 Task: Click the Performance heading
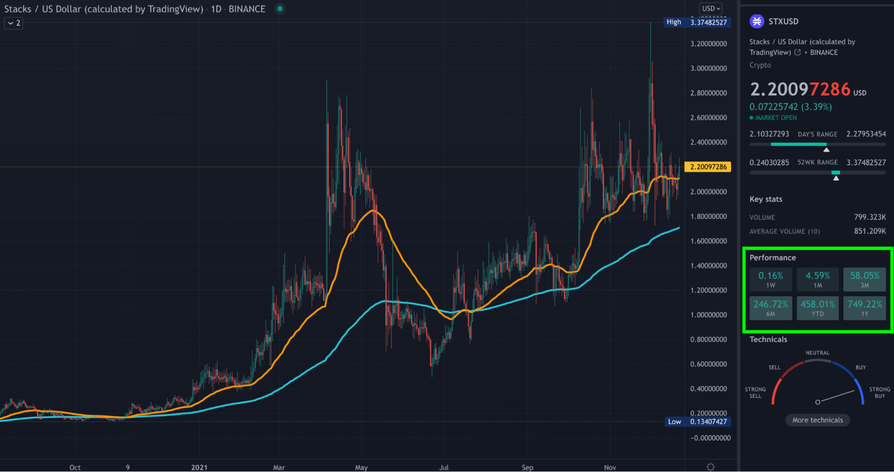point(772,258)
